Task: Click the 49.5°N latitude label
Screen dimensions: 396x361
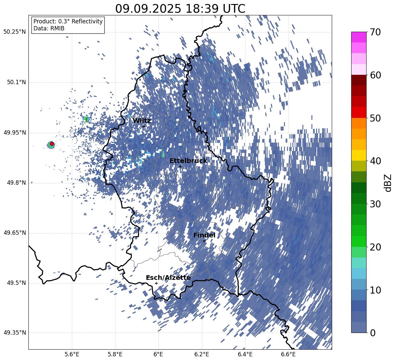Action: tap(16, 283)
